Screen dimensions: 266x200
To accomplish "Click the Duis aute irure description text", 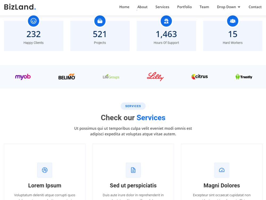I will (133, 197).
